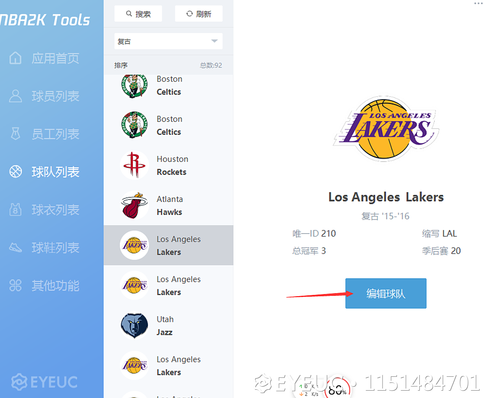Click the 排序 sort label
The width and height of the screenshot is (483, 398).
121,65
